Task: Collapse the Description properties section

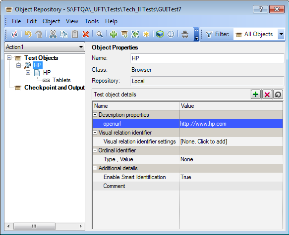Action: tap(95, 115)
